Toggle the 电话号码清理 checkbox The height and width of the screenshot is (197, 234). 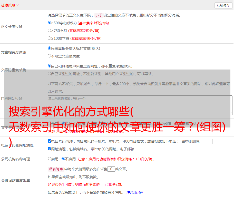[x=50, y=141]
